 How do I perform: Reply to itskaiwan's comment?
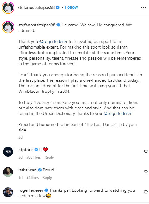[47, 178]
